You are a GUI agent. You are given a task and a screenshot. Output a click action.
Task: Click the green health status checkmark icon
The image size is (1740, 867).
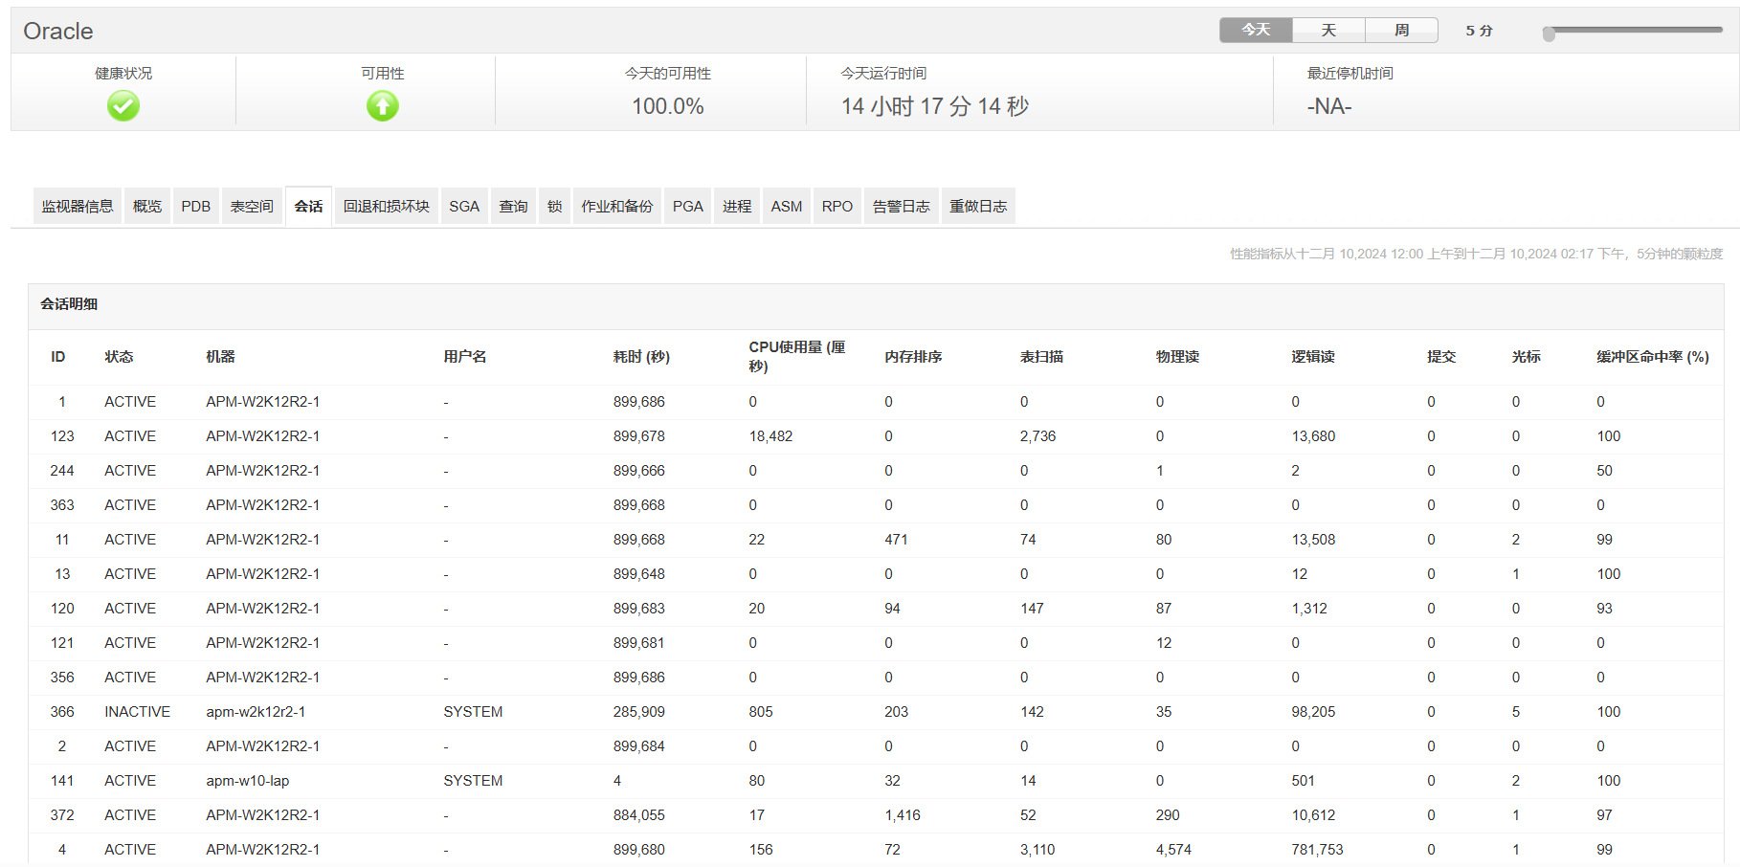[123, 105]
